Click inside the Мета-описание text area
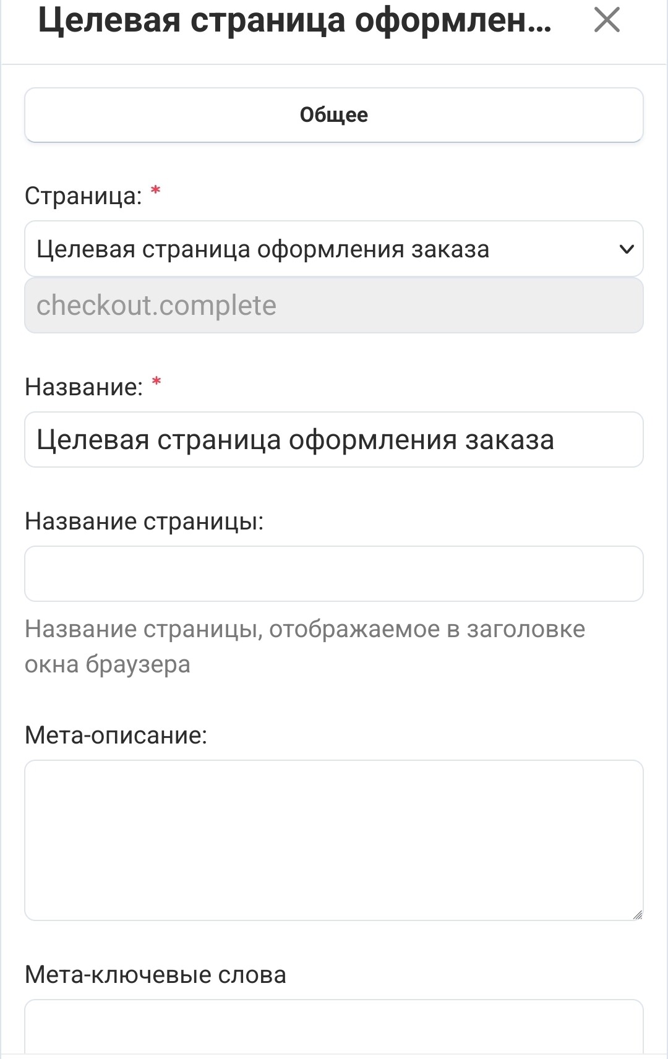The height and width of the screenshot is (1059, 668). [334, 839]
